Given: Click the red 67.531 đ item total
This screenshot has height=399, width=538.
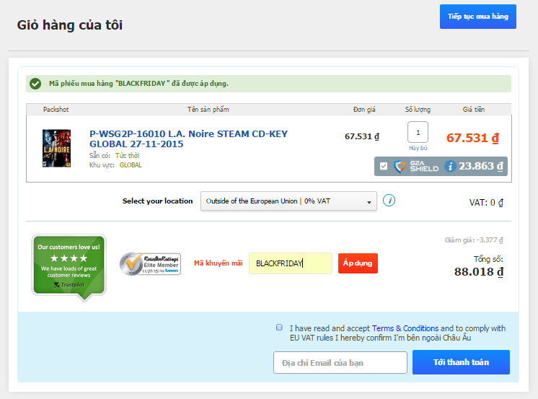Looking at the screenshot, I should pyautogui.click(x=472, y=138).
